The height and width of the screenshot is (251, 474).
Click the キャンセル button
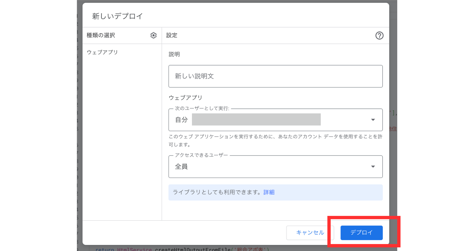(x=310, y=233)
